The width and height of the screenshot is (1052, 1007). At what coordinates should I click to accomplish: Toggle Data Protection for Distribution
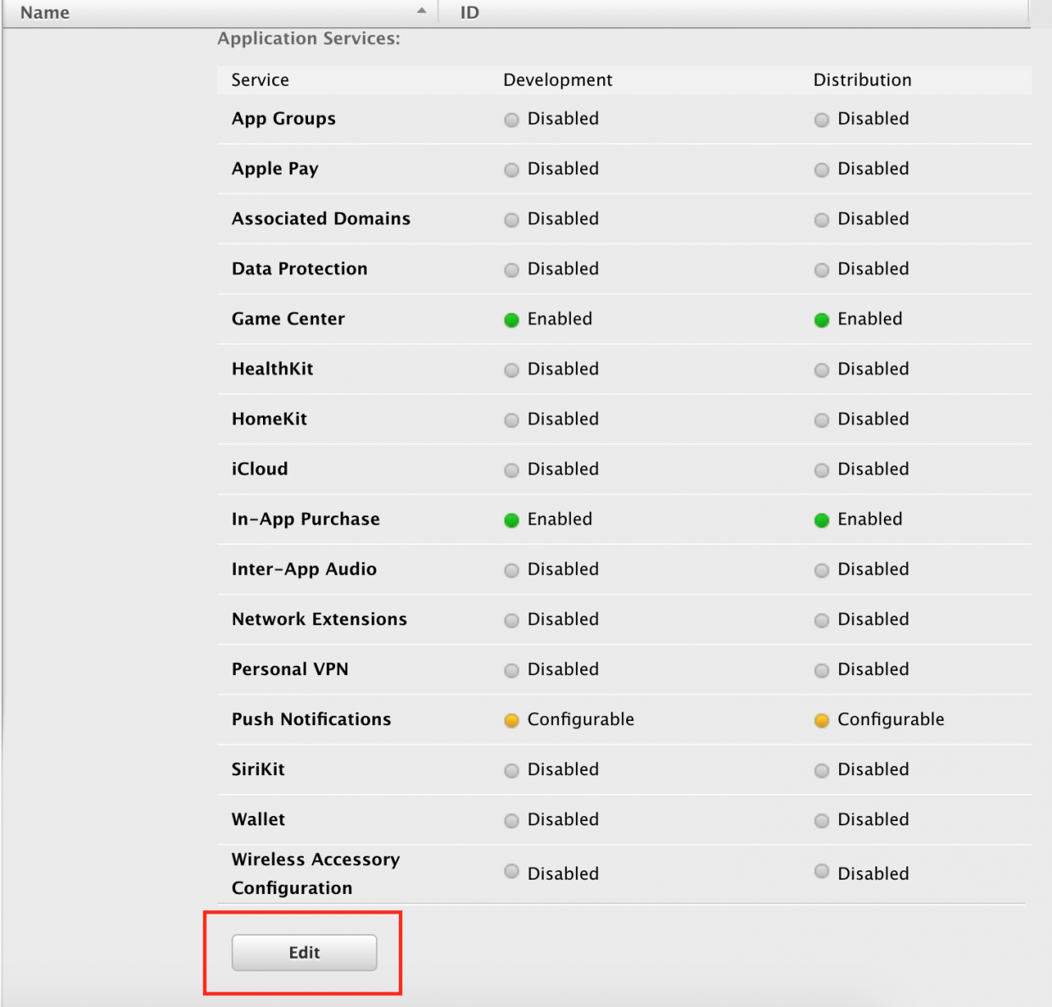pyautogui.click(x=821, y=270)
